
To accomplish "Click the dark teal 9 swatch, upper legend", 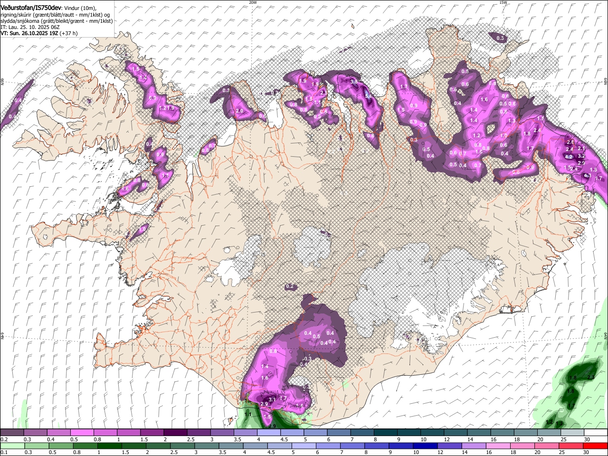I will pos(408,433).
